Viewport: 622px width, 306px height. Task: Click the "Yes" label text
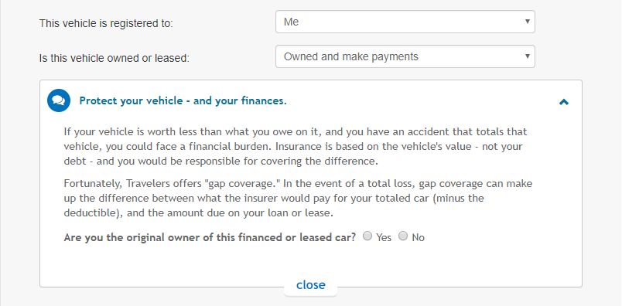pyautogui.click(x=384, y=237)
